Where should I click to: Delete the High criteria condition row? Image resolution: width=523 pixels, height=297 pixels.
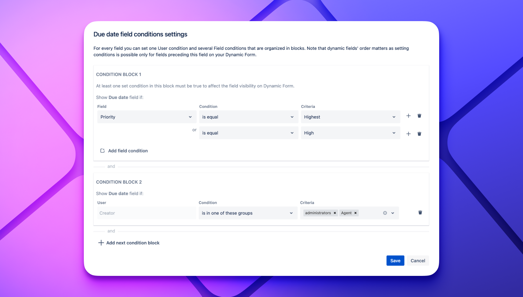click(x=419, y=134)
